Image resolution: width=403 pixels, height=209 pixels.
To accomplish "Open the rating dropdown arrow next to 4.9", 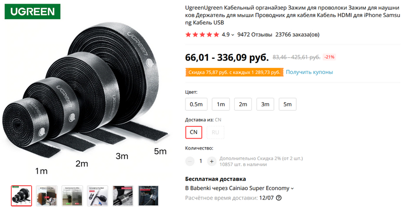I will 233,35.
